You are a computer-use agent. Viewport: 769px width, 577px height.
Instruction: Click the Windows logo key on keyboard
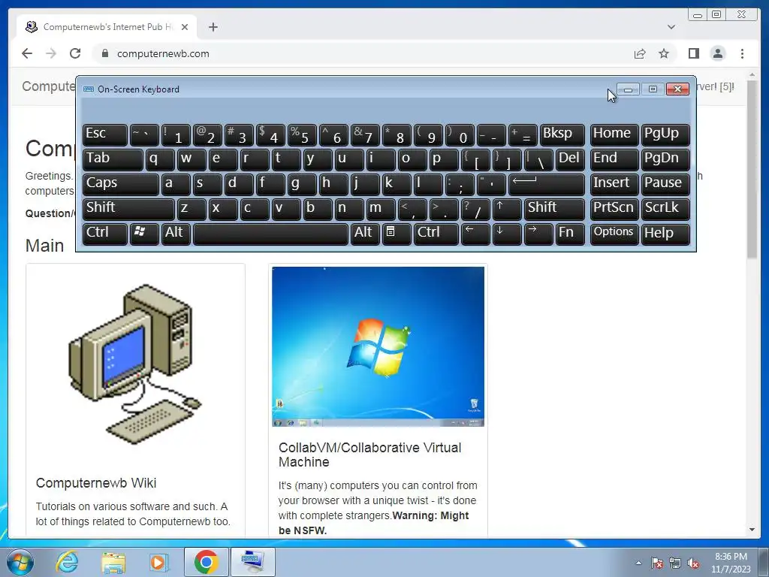144,234
